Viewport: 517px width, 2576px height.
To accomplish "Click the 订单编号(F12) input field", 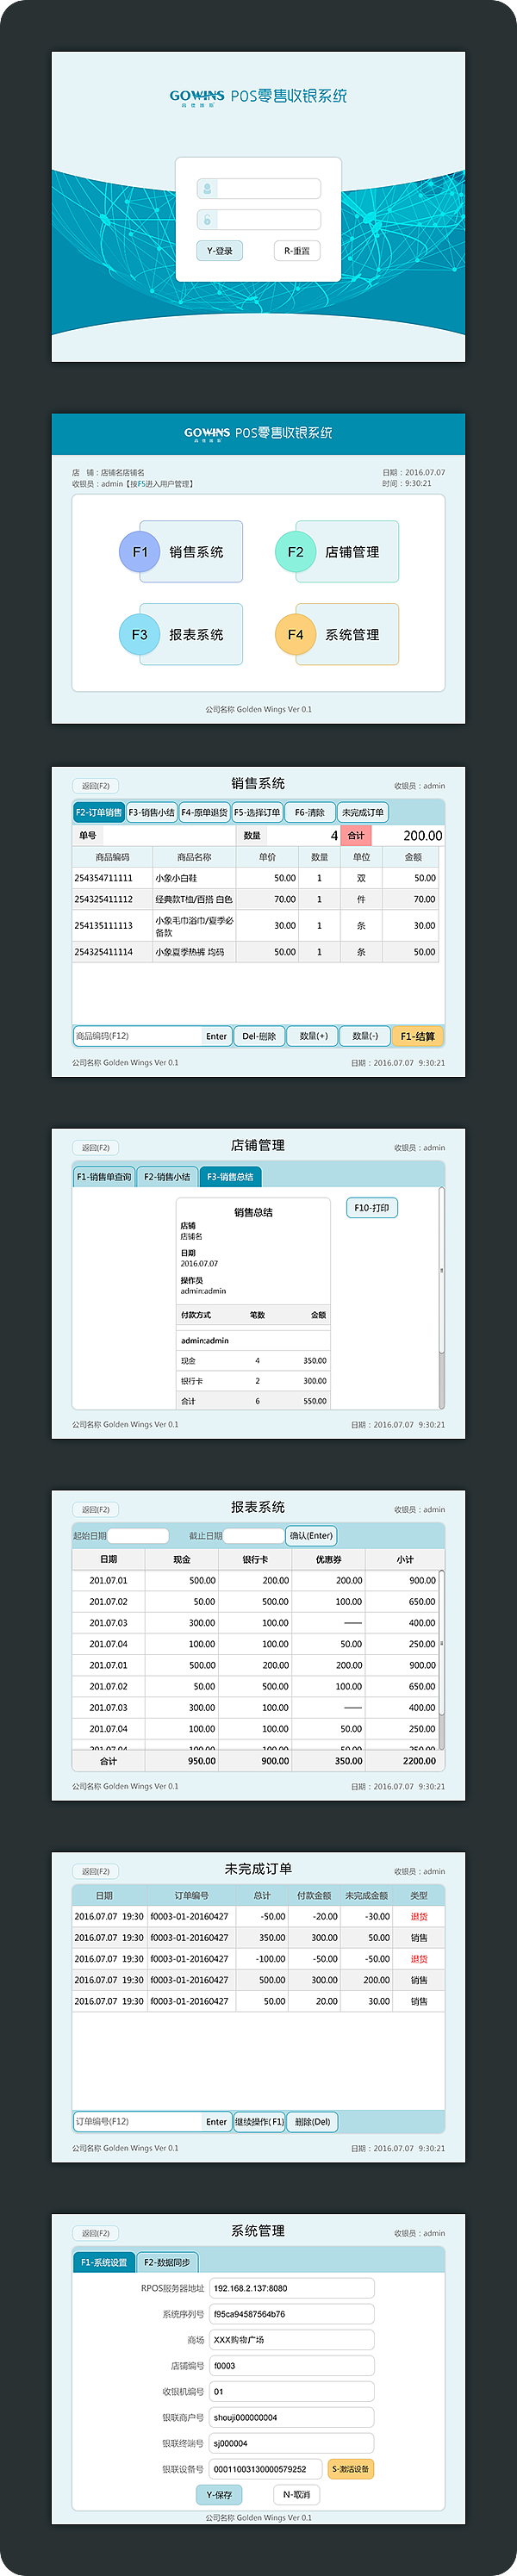I will pyautogui.click(x=137, y=2121).
